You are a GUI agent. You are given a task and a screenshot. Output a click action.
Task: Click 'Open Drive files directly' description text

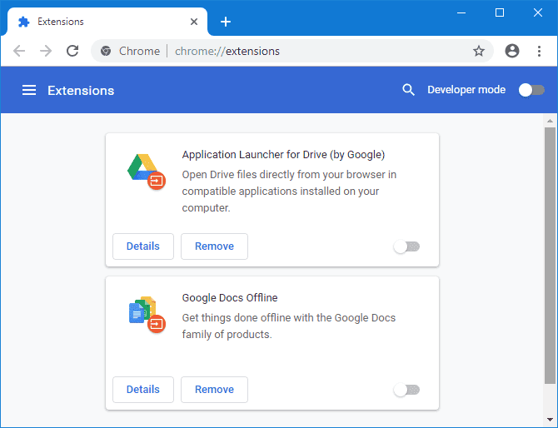(289, 191)
